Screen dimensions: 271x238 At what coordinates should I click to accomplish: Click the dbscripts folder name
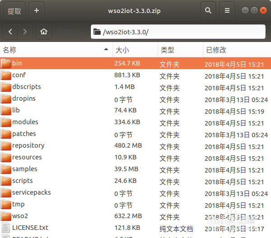[27, 87]
